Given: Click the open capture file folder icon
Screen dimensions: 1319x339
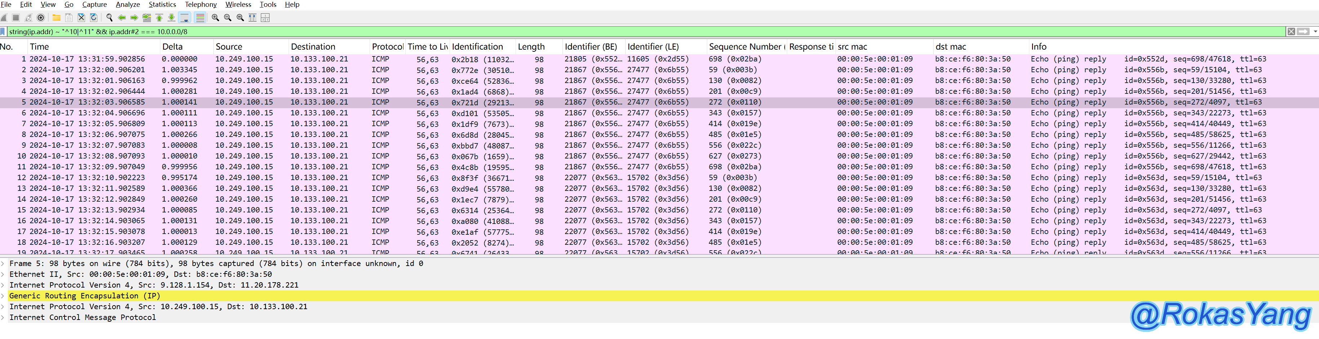Looking at the screenshot, I should 56,18.
